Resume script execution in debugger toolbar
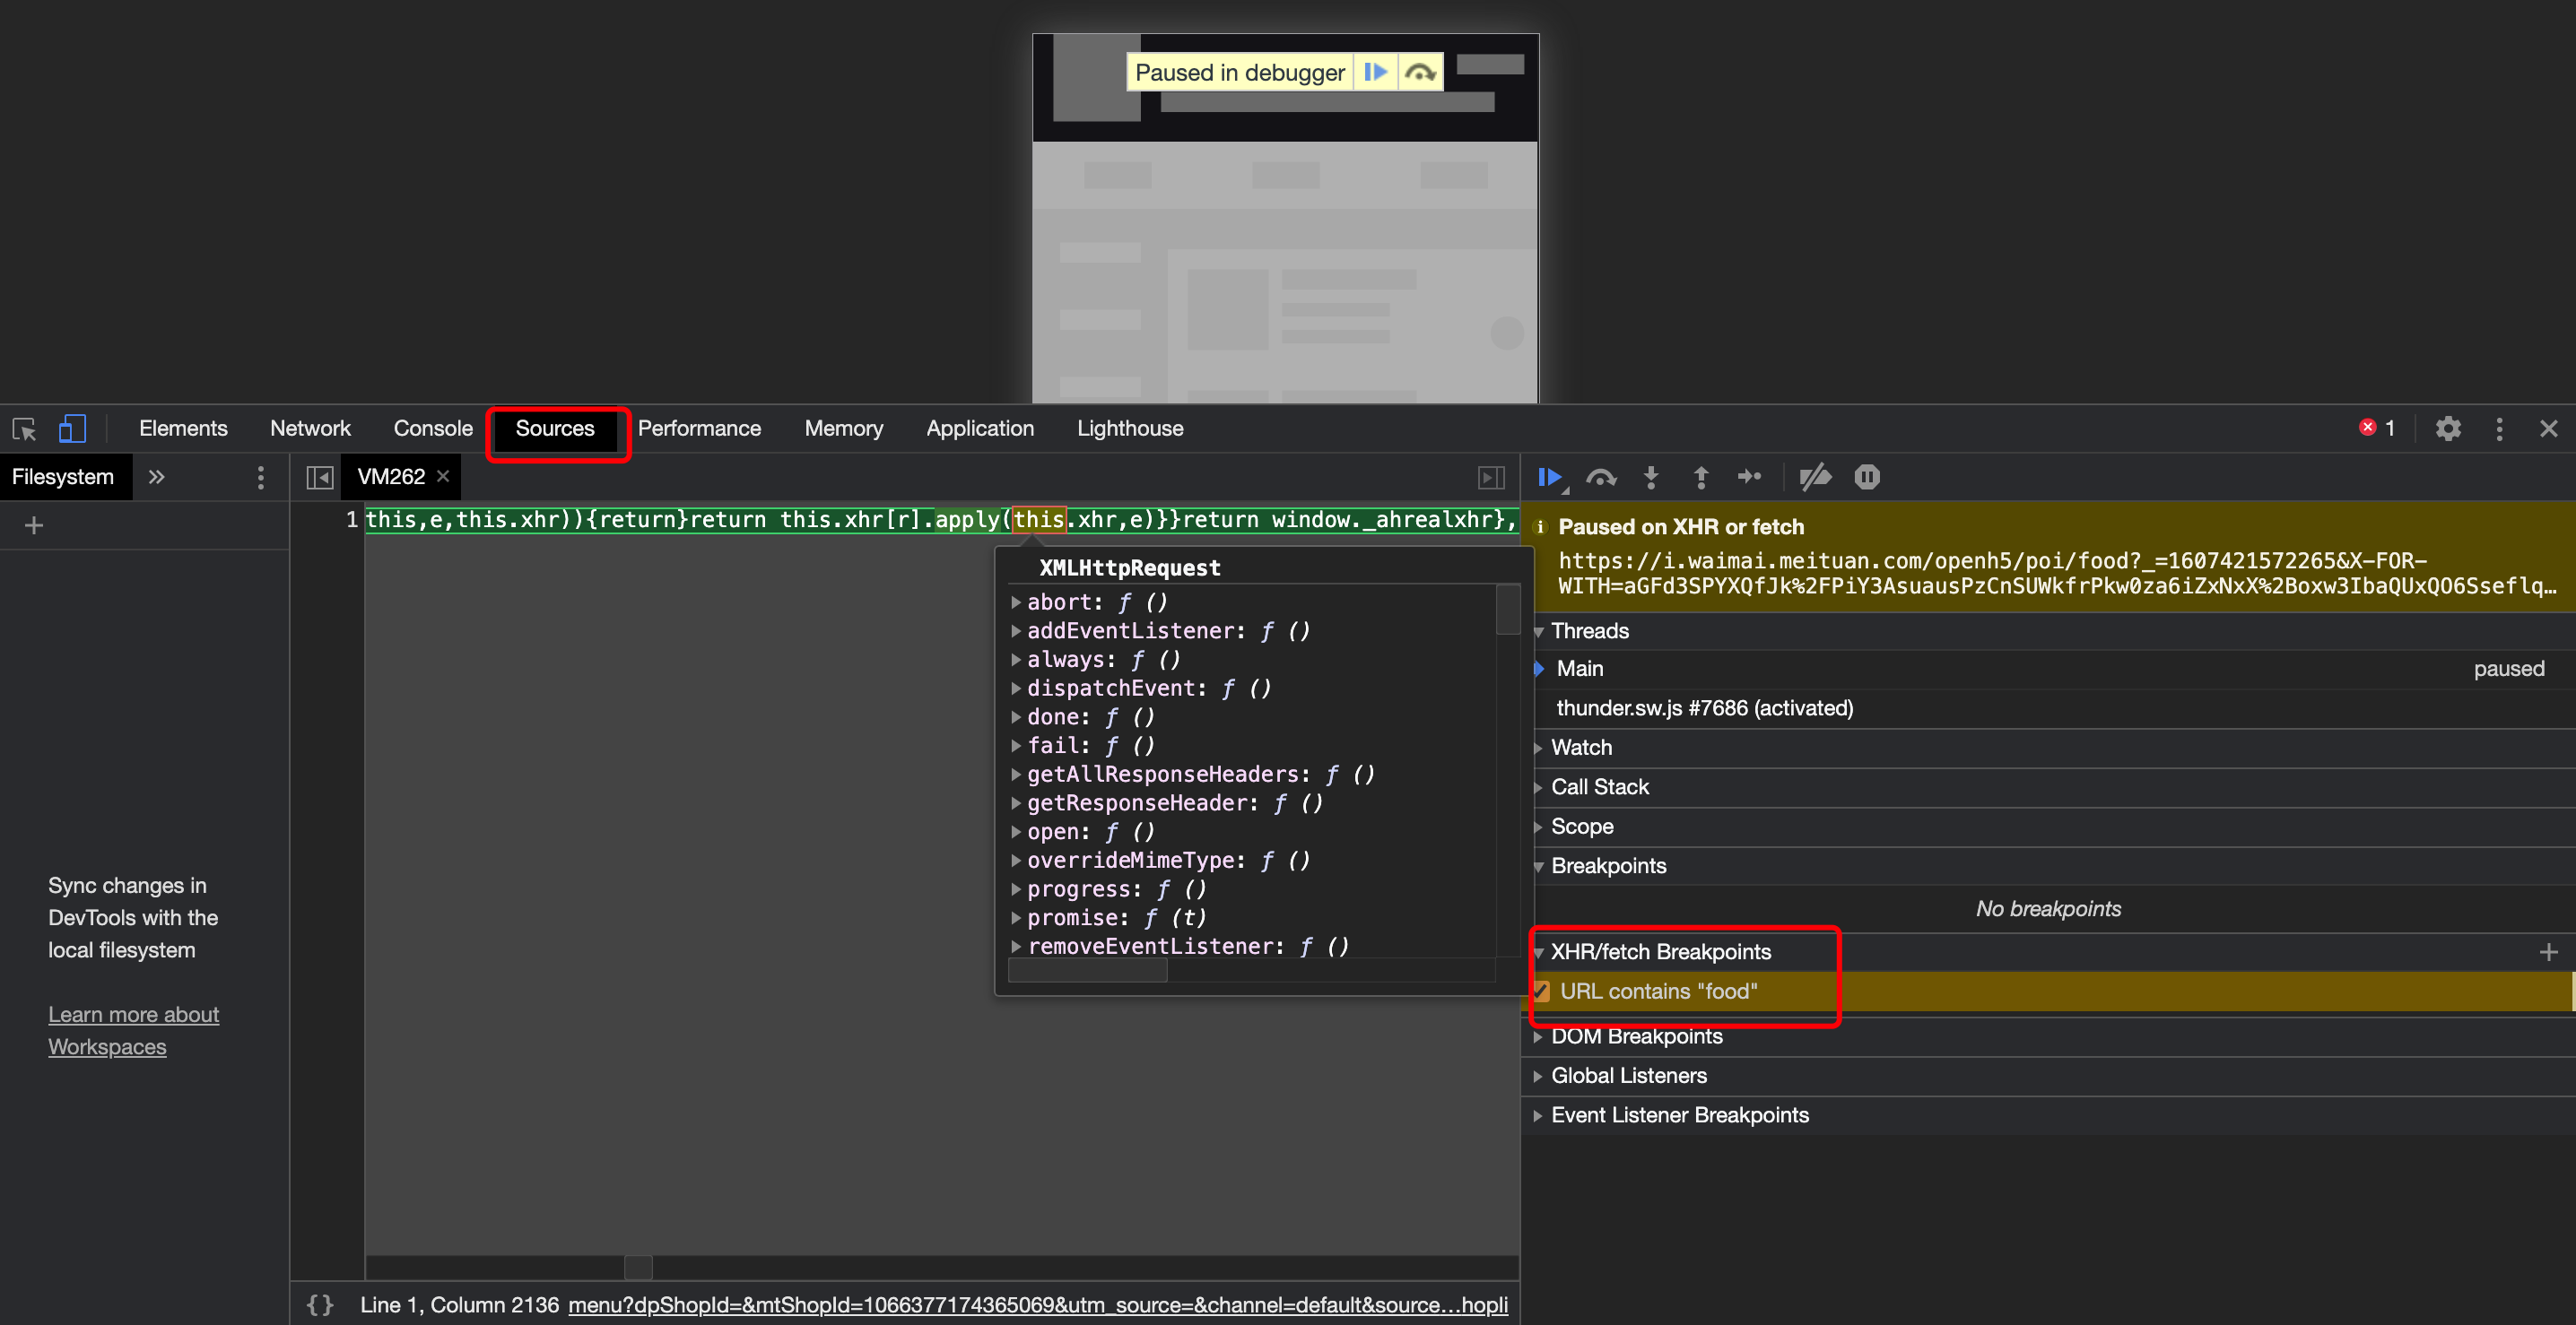Image resolution: width=2576 pixels, height=1325 pixels. 1551,478
